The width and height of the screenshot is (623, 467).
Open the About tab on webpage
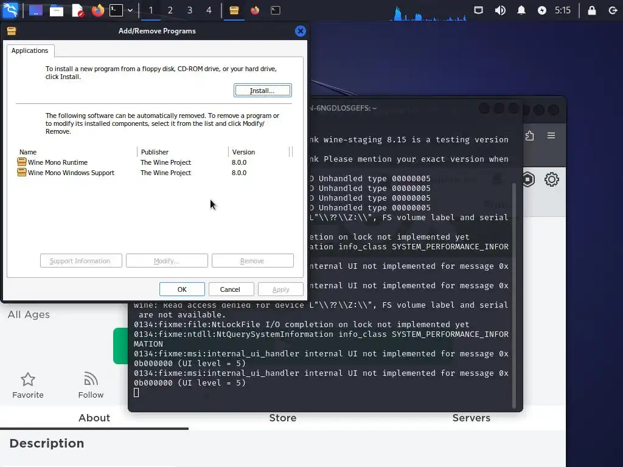[x=94, y=418]
